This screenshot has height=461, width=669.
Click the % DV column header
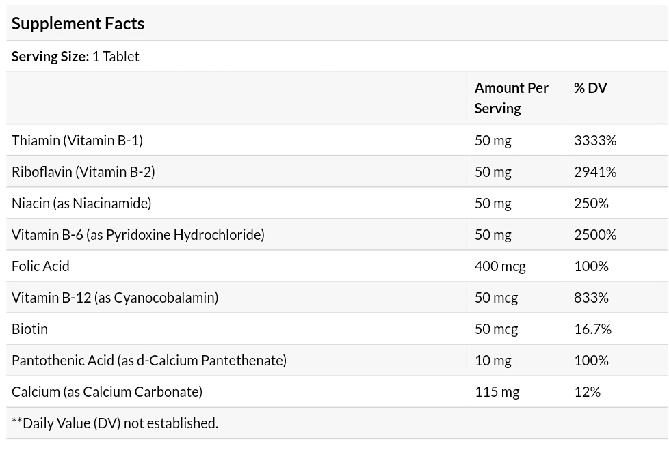(590, 88)
